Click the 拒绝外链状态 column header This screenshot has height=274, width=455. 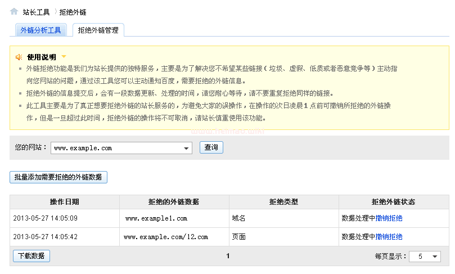tap(393, 202)
